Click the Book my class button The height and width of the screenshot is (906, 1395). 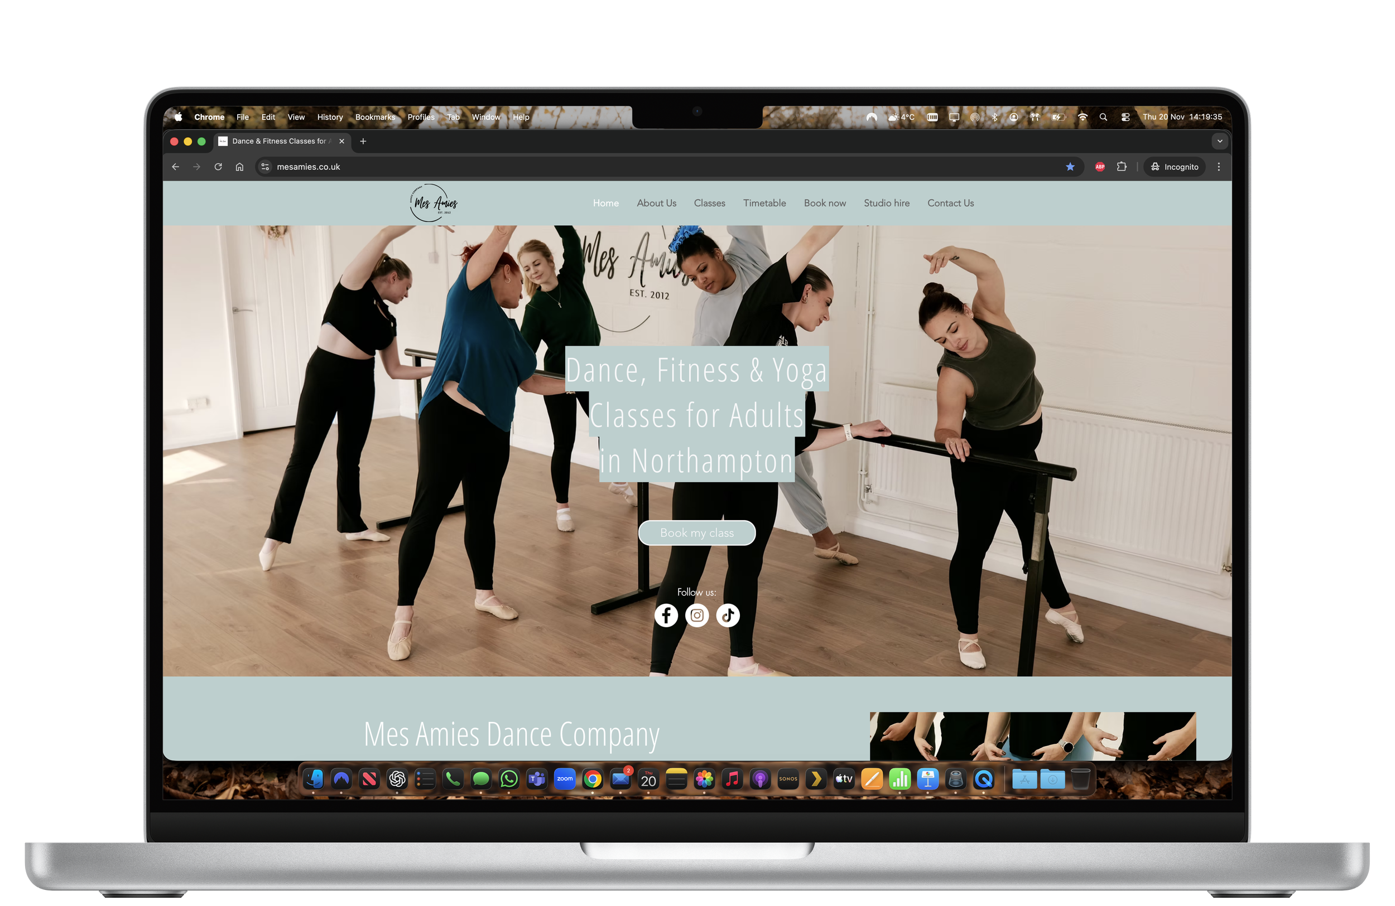[697, 533]
